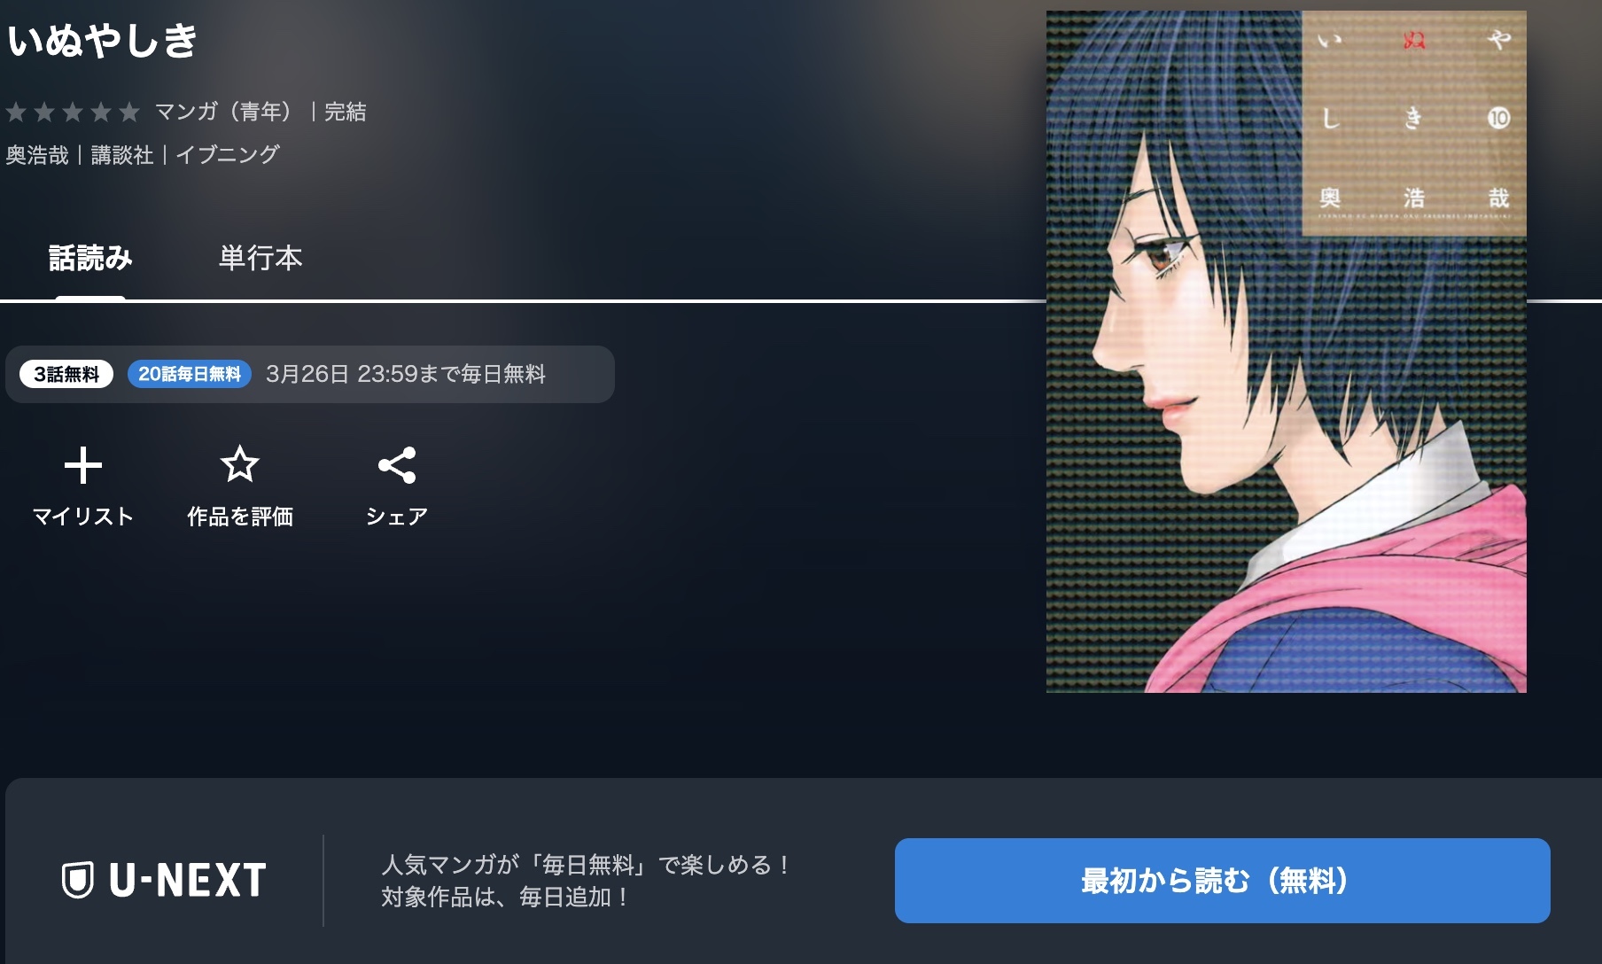Switch to the 話読み tab
The height and width of the screenshot is (964, 1602).
pyautogui.click(x=90, y=258)
